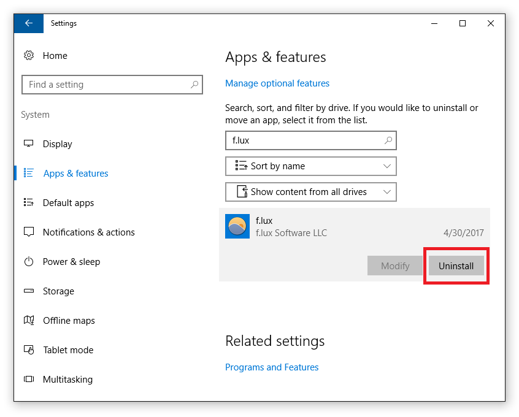519x417 pixels.
Task: Open Programs and Features link
Action: (272, 367)
